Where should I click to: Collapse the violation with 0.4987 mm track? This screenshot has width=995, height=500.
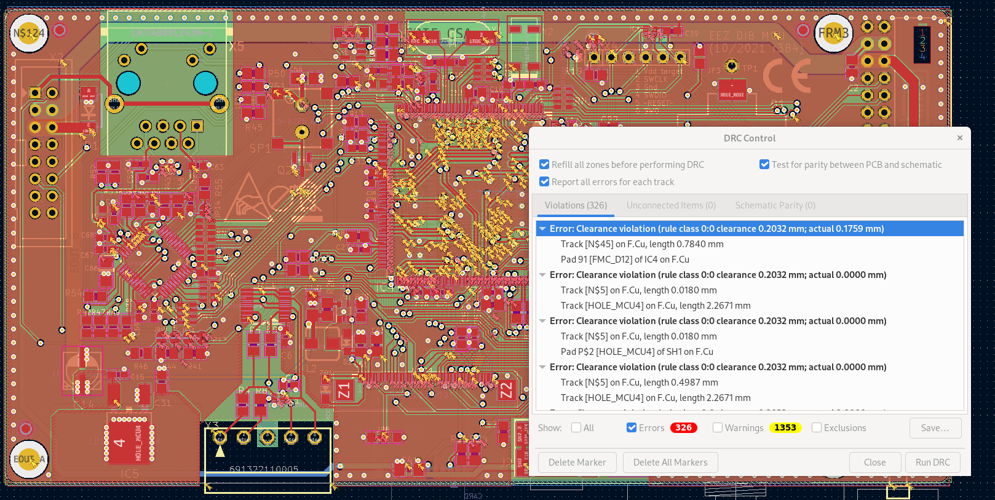(x=542, y=367)
